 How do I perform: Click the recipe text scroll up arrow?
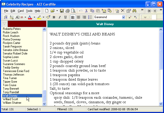coord(161,30)
